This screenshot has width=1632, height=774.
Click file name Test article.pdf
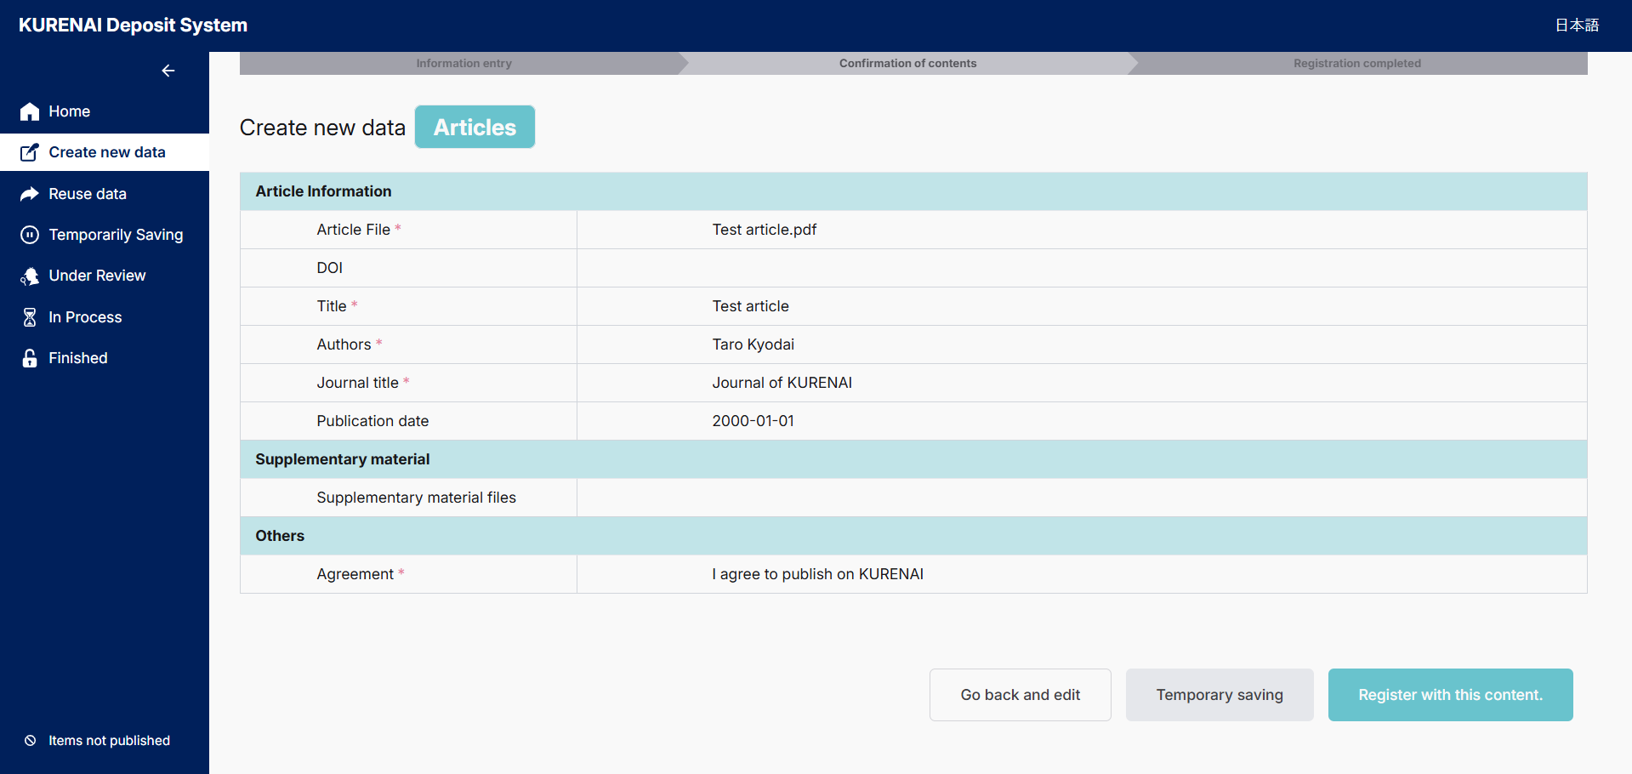[x=765, y=230]
